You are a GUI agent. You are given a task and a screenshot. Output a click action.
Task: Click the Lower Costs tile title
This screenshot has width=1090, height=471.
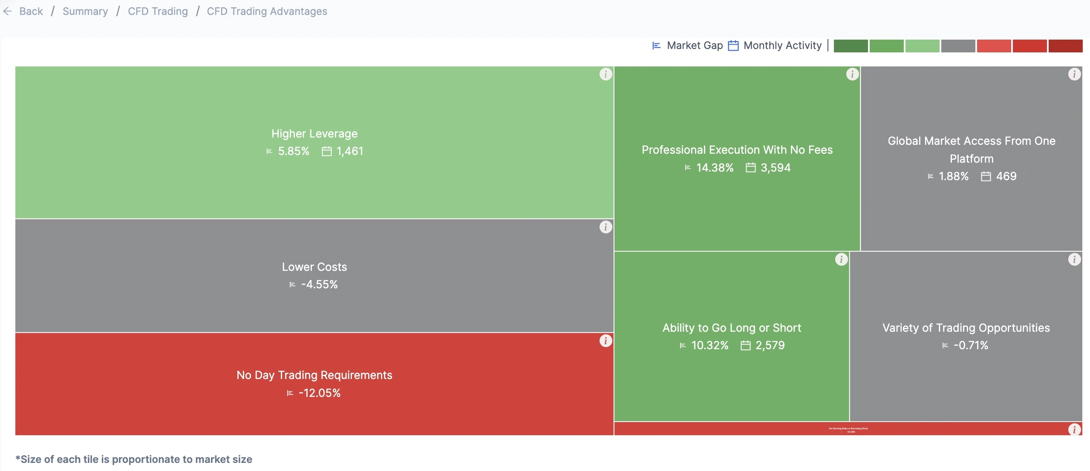314,267
